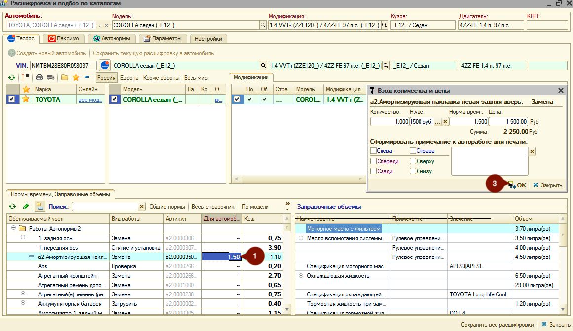573x331 pixels.
Task: Click the blue minus icon in brand toolbar
Action: click(87, 77)
